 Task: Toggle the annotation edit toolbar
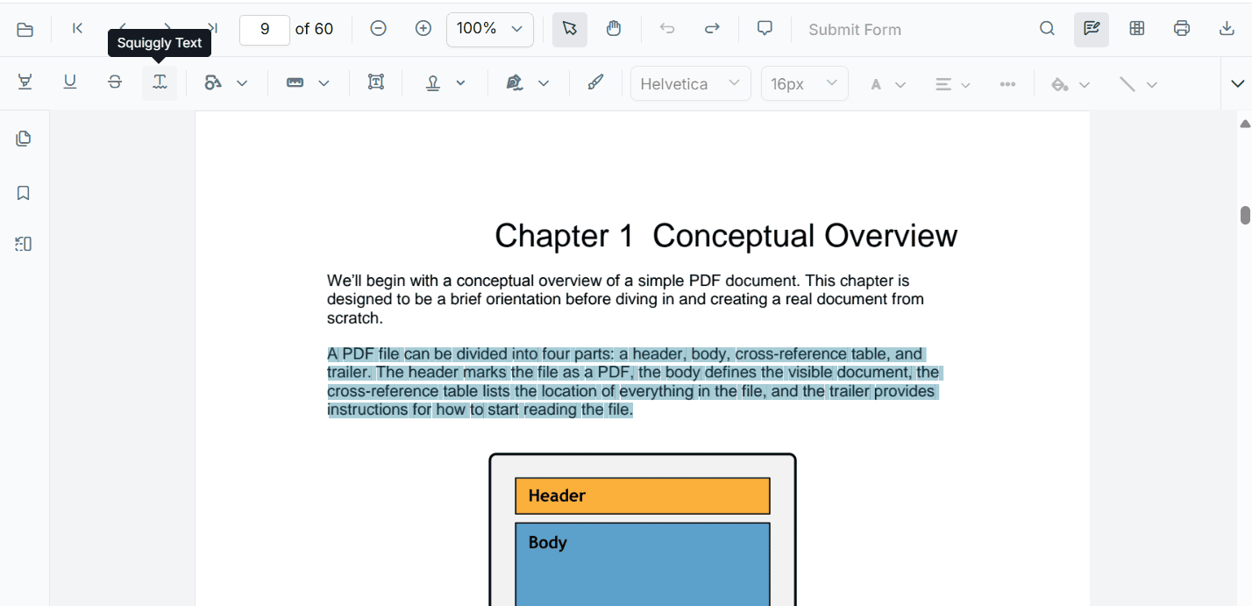click(1092, 29)
